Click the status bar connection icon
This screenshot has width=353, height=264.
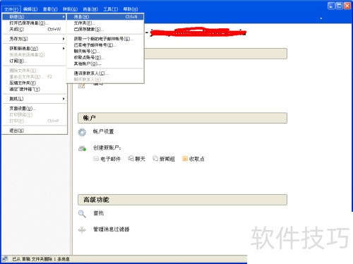point(5,259)
